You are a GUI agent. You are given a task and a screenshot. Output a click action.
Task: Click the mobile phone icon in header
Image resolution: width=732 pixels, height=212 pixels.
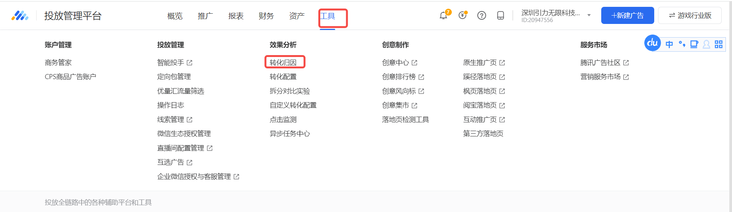point(501,16)
